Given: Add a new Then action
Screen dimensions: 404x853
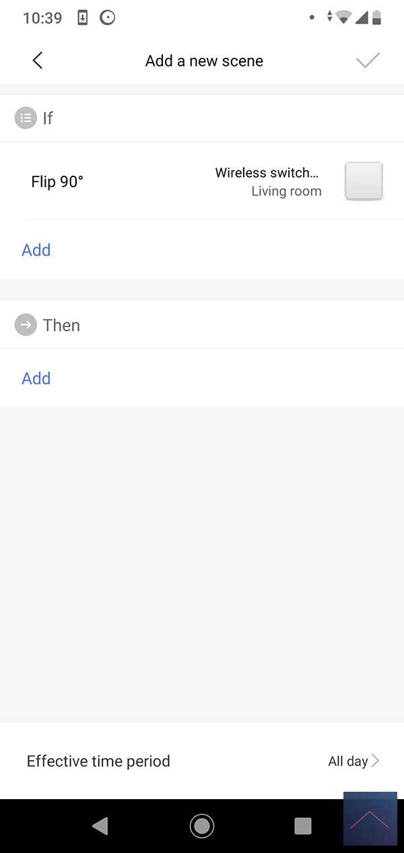Looking at the screenshot, I should [x=36, y=378].
